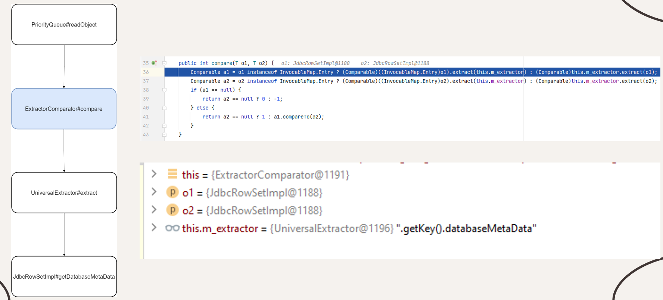Viewport: 663px width, 300px height.
Task: Expand the o2 JdbcRowSetImpl variable
Action: (154, 210)
